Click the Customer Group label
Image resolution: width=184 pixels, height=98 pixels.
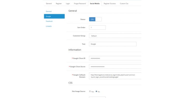[x=79, y=36]
